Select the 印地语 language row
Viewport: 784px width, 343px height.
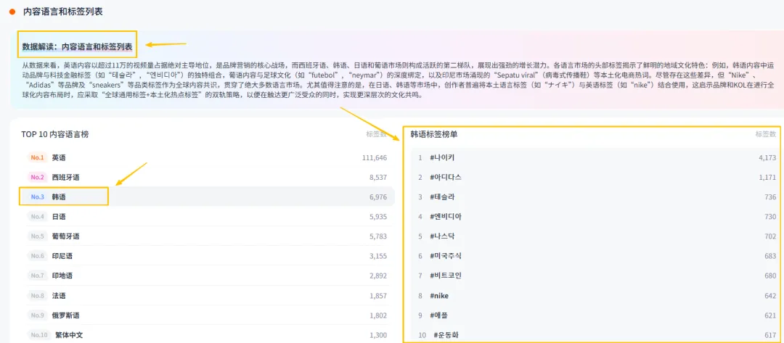[x=208, y=276]
